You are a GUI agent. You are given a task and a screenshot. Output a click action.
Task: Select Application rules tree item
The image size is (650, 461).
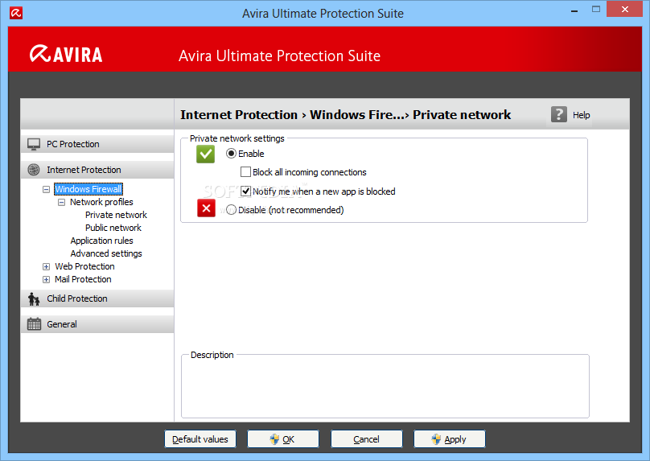coord(101,241)
